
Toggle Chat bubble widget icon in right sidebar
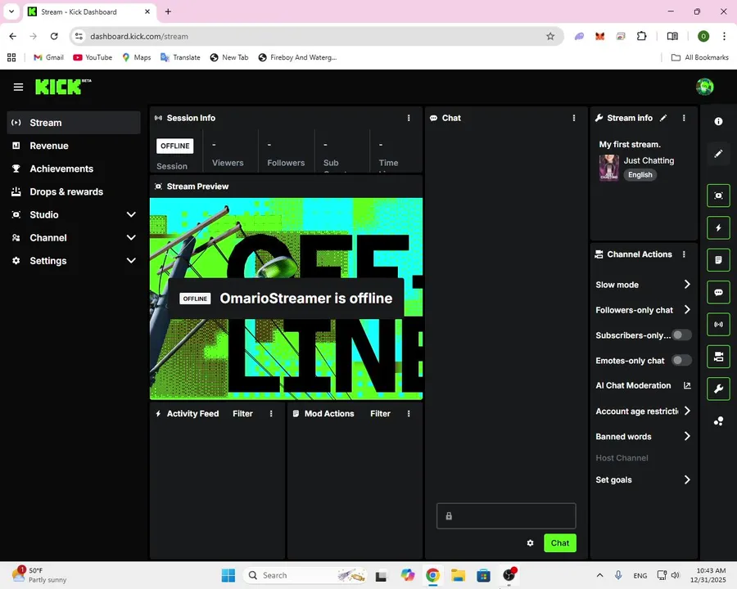pos(718,292)
